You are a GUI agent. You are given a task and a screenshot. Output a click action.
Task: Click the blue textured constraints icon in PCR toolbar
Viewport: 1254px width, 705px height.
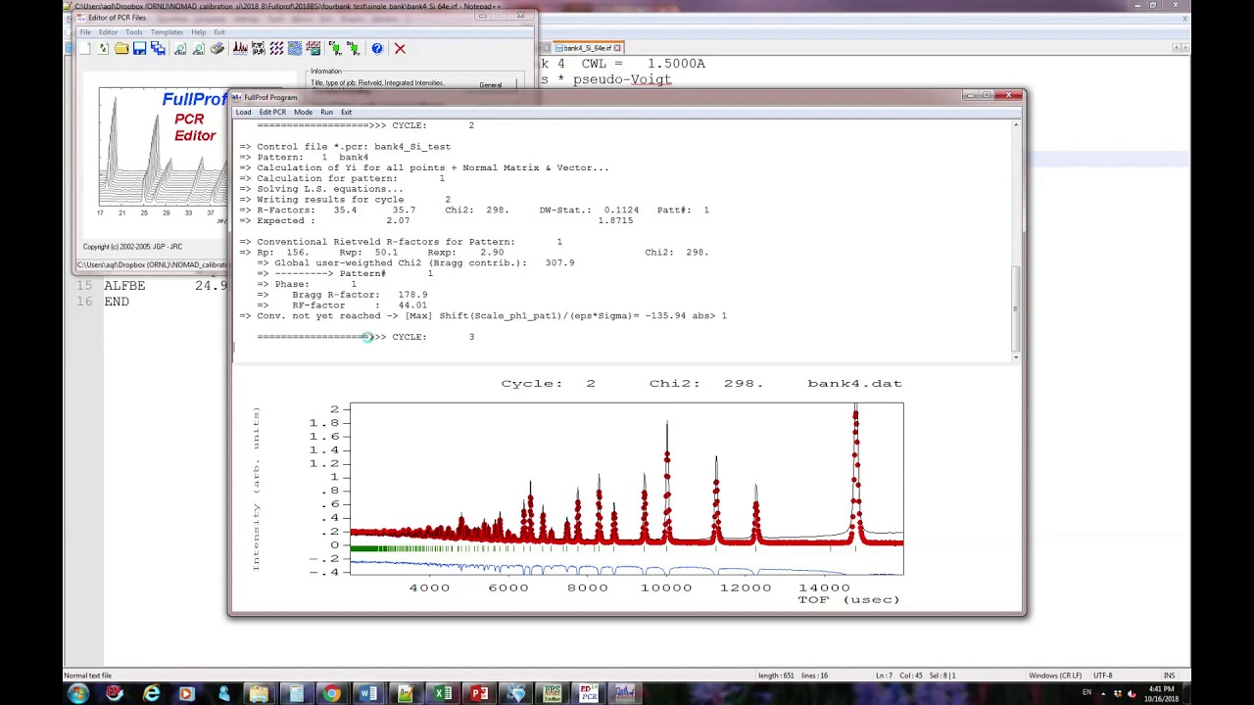tap(295, 48)
